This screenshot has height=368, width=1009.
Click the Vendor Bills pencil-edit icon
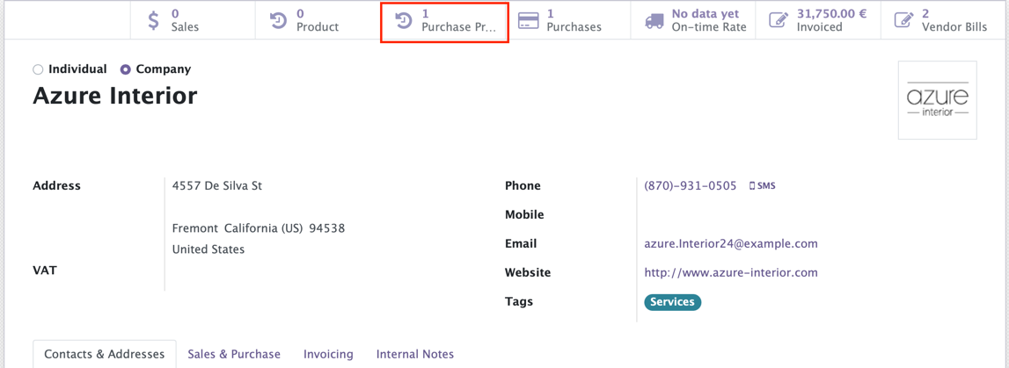pyautogui.click(x=903, y=20)
